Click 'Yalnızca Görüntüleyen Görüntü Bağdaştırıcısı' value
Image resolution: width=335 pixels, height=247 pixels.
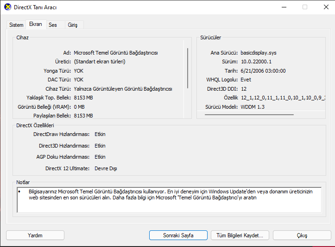123,89
